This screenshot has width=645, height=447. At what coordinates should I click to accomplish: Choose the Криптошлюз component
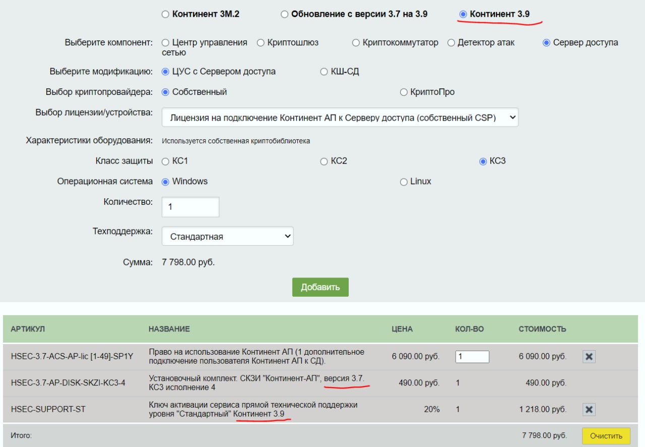(261, 43)
